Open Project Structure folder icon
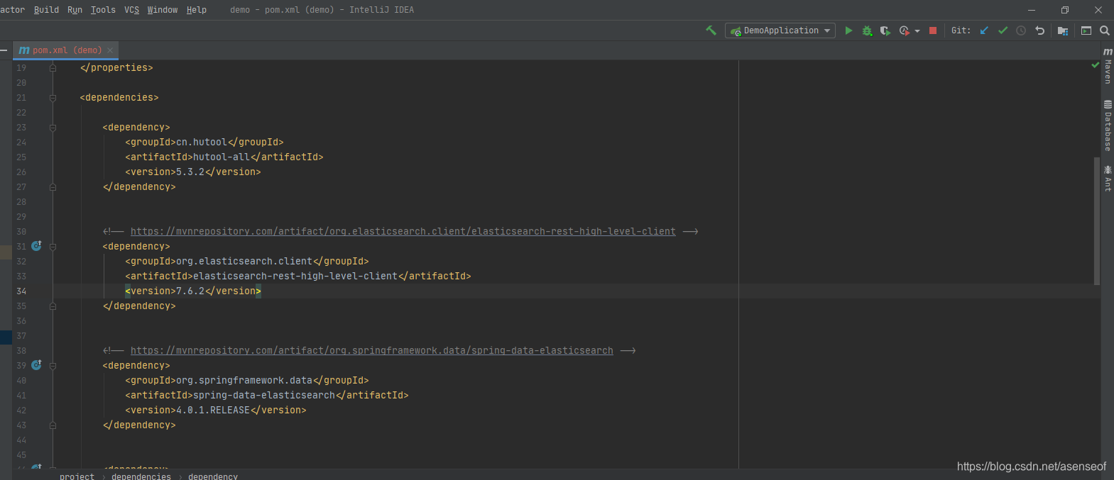The image size is (1114, 480). (1063, 30)
